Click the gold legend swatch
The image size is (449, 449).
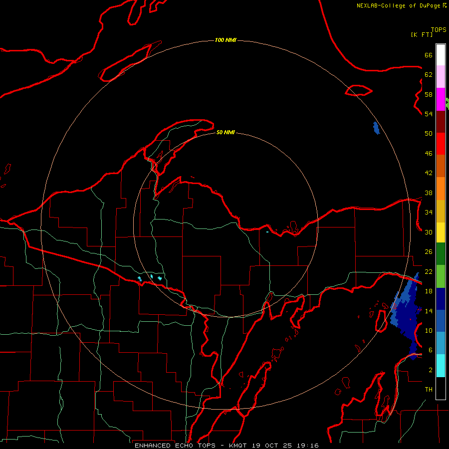point(441,211)
